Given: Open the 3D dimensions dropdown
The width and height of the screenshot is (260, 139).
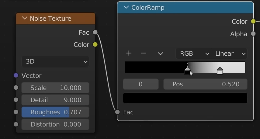Looking at the screenshot, I should tap(55, 61).
